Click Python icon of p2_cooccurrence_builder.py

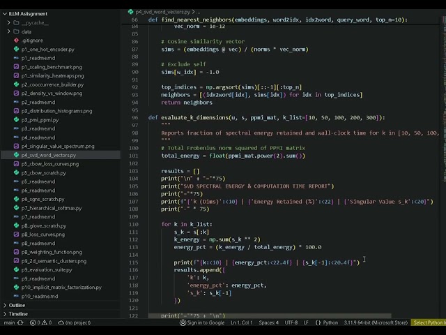pyautogui.click(x=16, y=84)
